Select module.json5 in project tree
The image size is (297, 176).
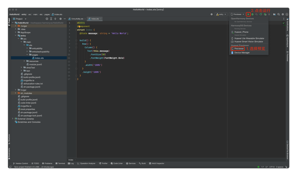35,65
